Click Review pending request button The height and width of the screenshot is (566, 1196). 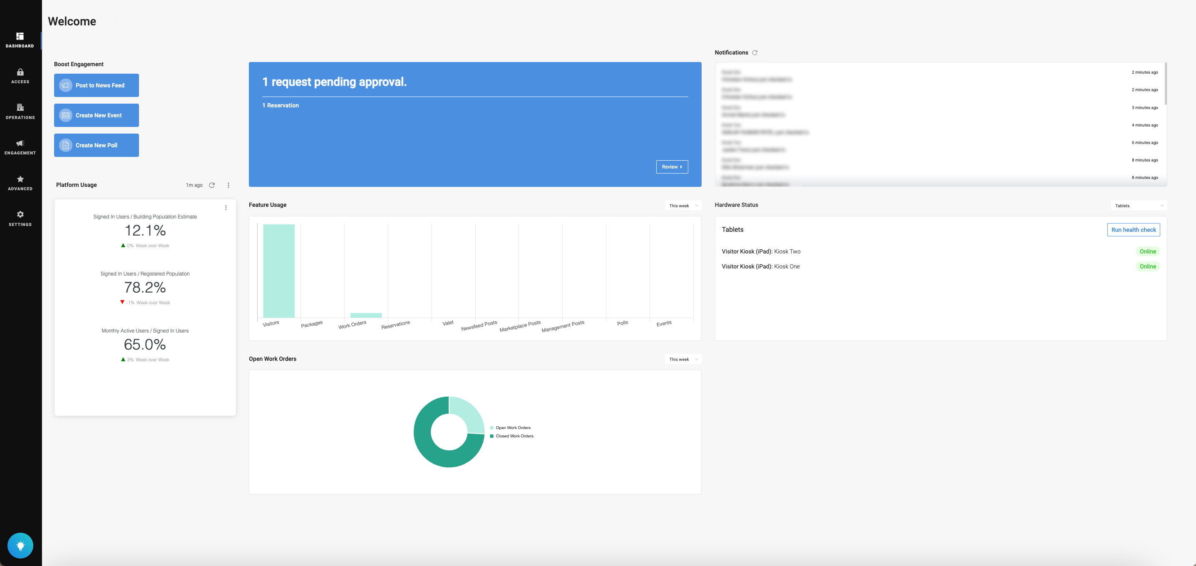click(671, 167)
